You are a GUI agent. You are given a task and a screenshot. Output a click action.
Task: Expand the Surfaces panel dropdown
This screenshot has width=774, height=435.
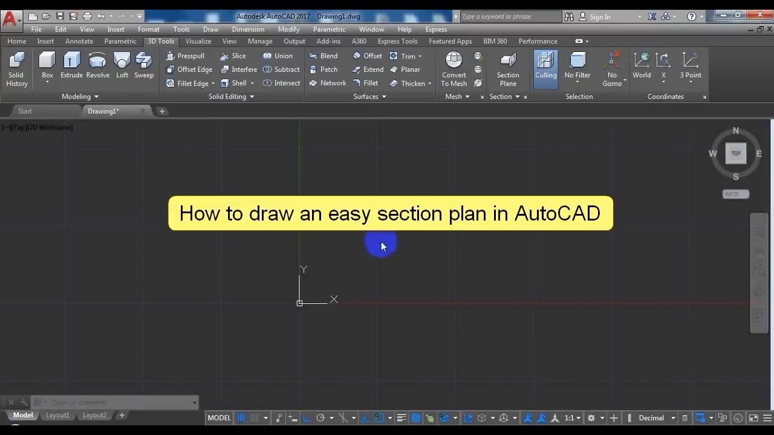coord(369,97)
